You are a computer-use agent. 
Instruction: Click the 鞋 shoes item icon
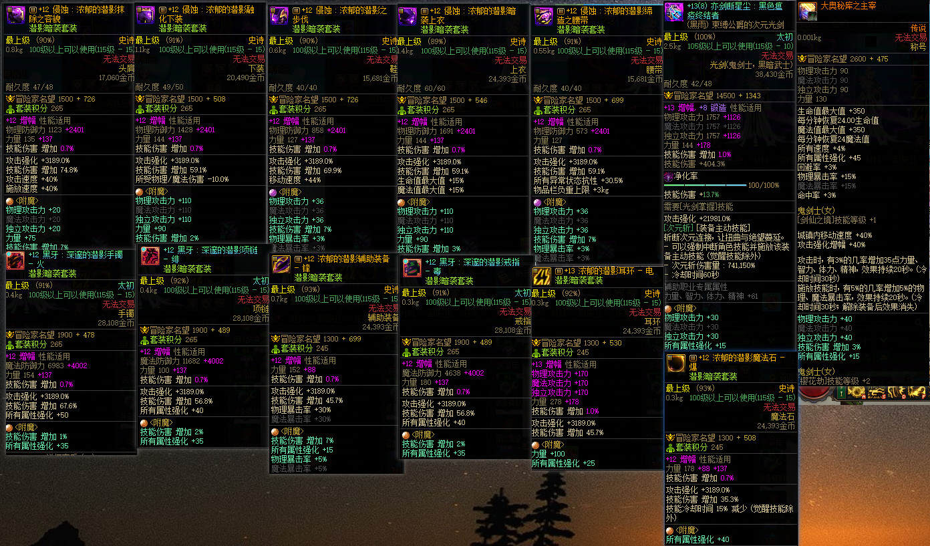[280, 16]
